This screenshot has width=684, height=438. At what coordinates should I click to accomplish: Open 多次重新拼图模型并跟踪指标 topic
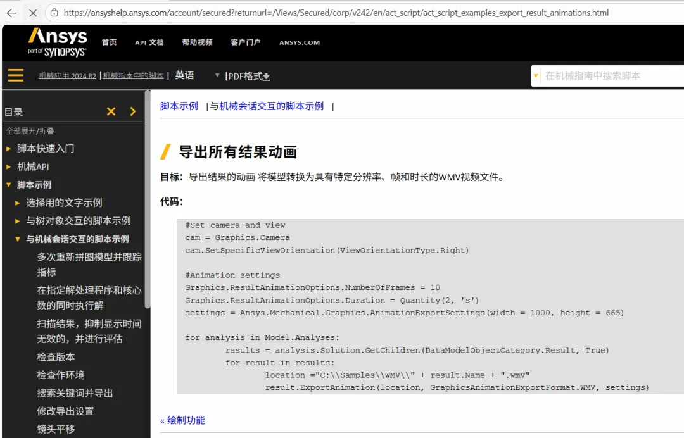(x=89, y=265)
